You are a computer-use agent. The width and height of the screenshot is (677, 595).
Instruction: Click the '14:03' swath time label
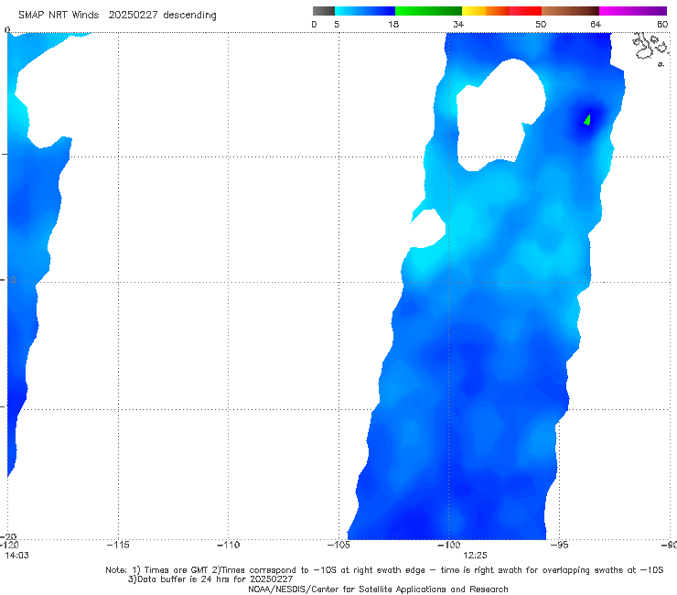(x=16, y=556)
